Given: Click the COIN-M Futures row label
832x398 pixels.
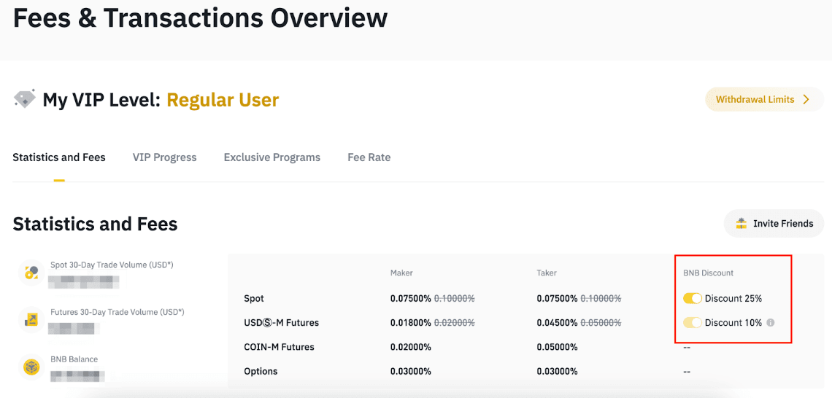Looking at the screenshot, I should 279,347.
